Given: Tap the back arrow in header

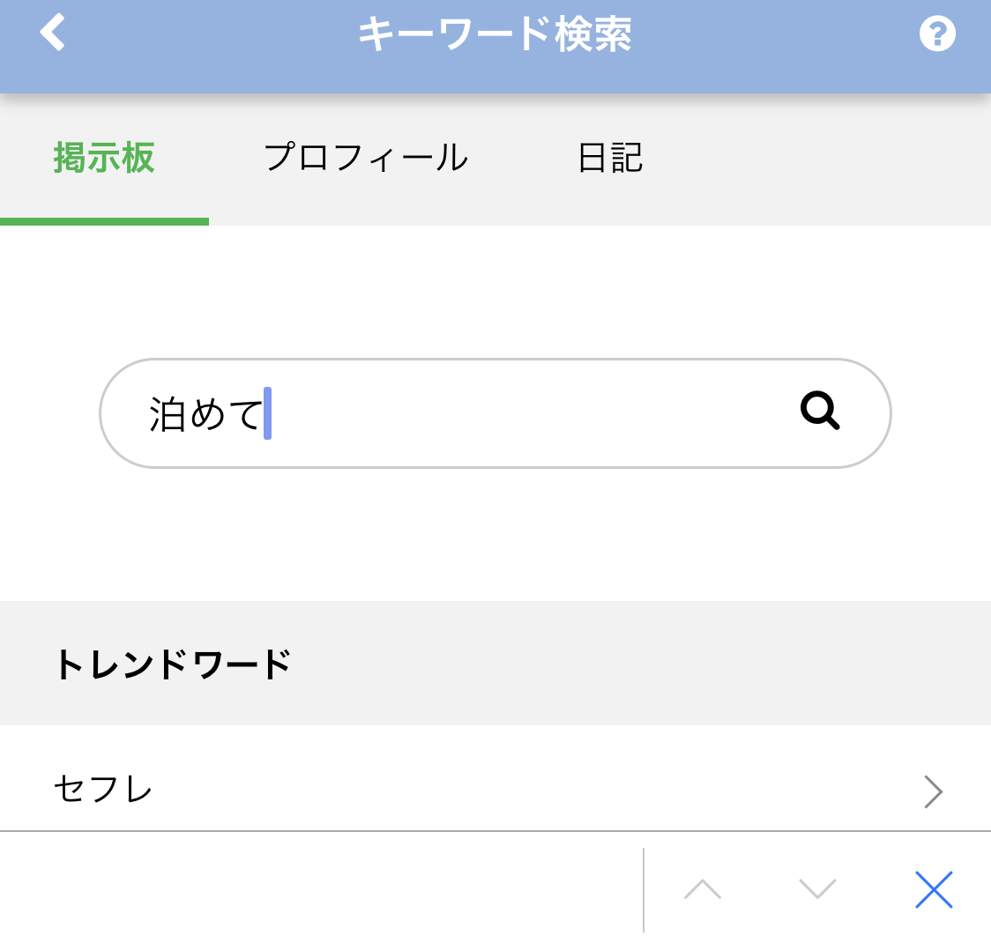Looking at the screenshot, I should pyautogui.click(x=53, y=33).
